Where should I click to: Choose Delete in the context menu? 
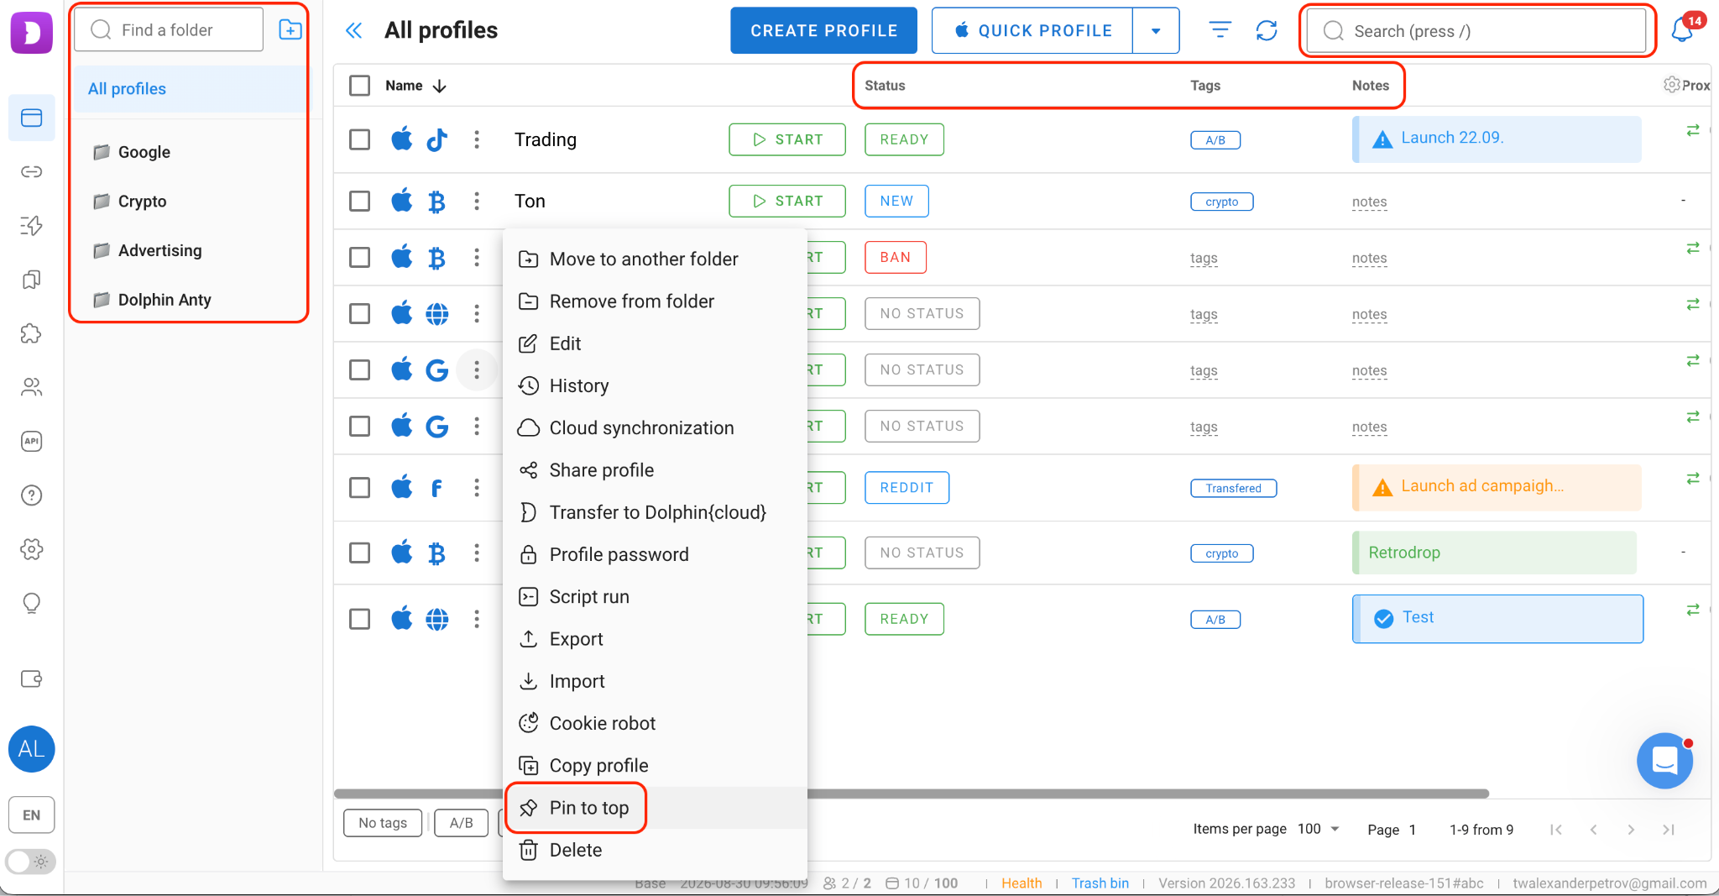click(x=656, y=850)
